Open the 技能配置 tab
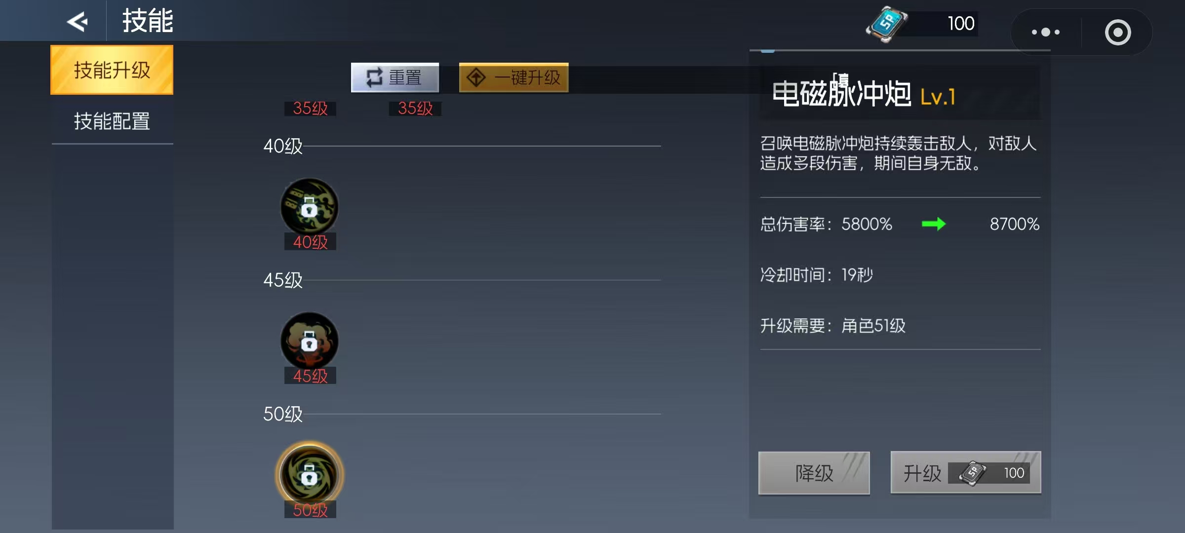Screen dimensions: 1185x533 coord(112,121)
